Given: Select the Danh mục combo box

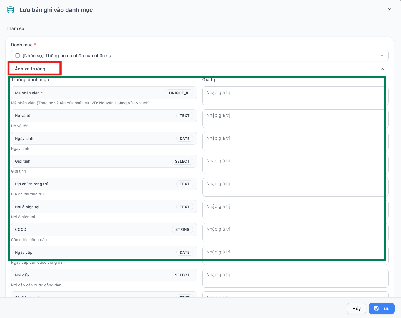Looking at the screenshot, I should click(x=200, y=56).
